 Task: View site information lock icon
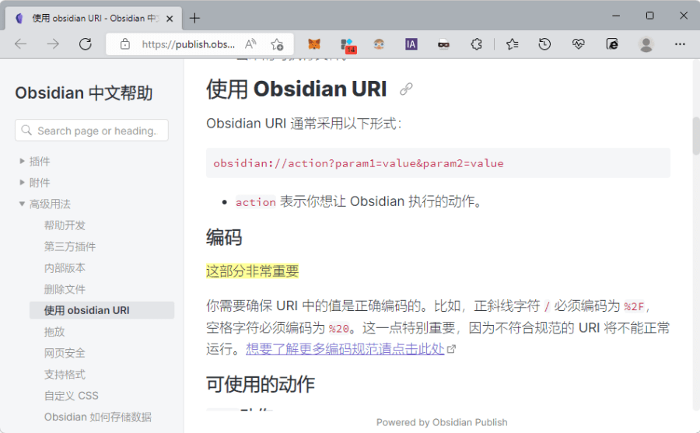coord(125,44)
